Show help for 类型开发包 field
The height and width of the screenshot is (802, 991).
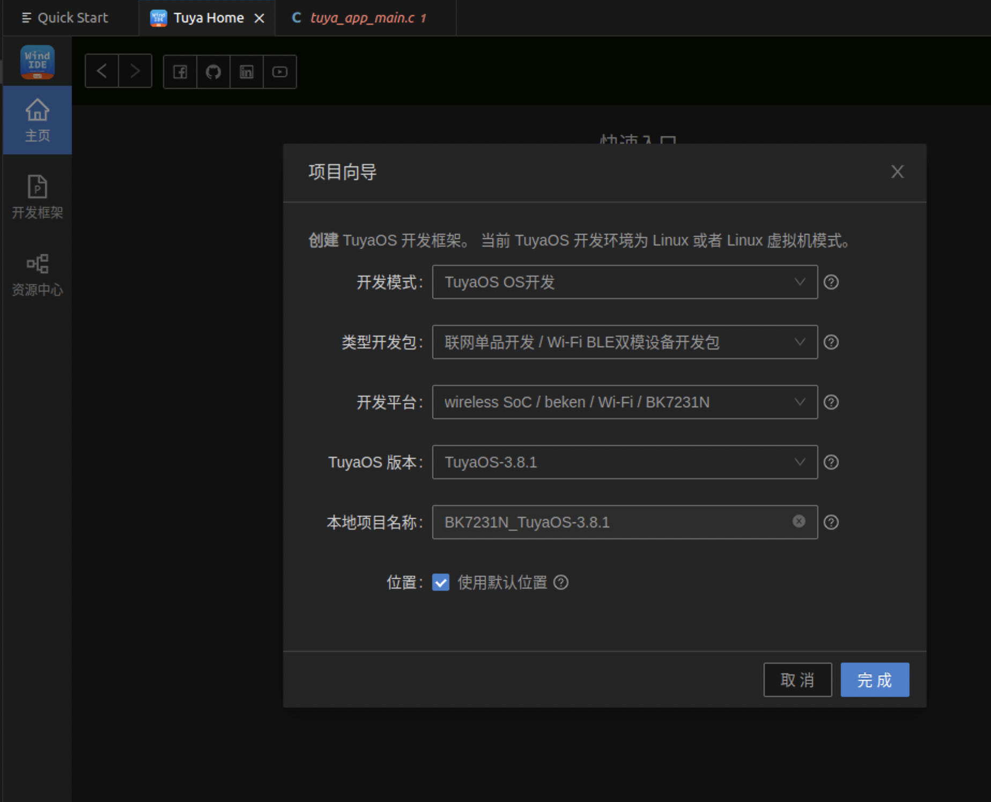click(831, 342)
